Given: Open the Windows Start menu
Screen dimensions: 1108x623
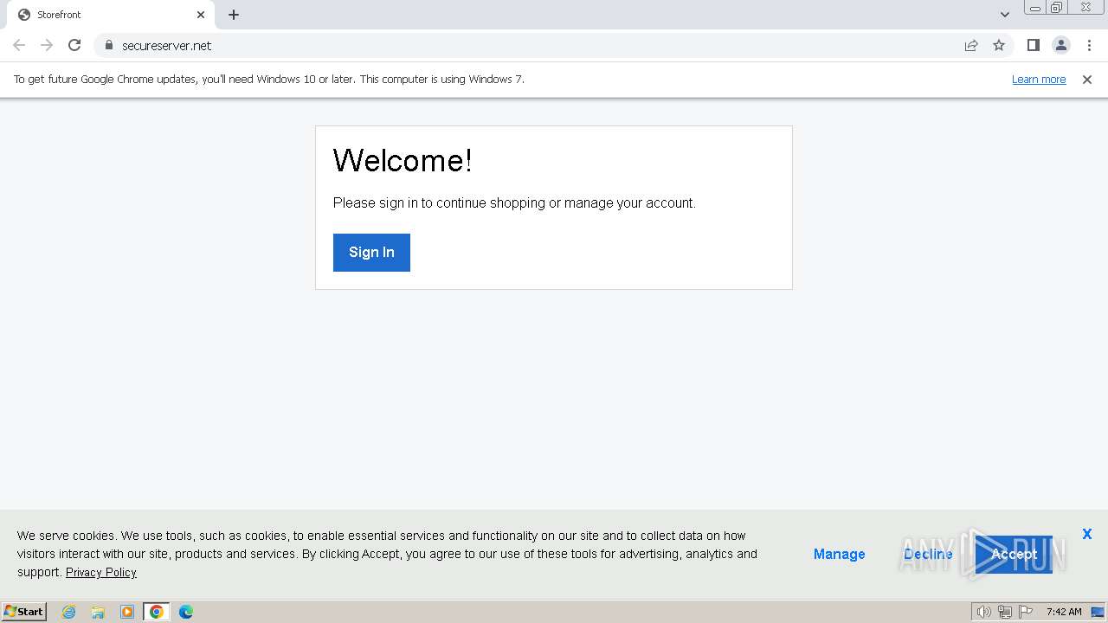Looking at the screenshot, I should 24,612.
